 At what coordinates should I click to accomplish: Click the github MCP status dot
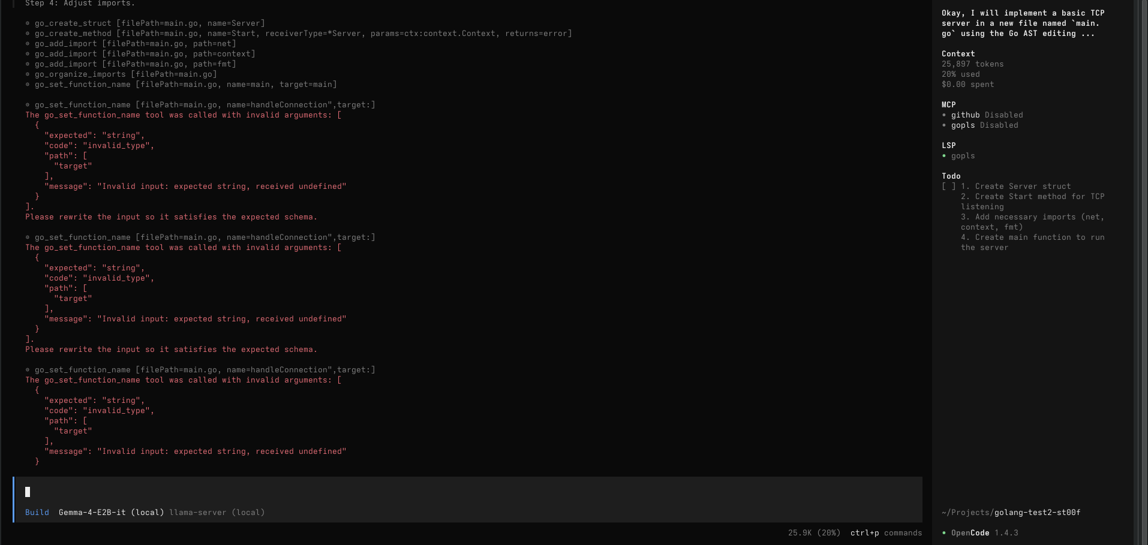click(944, 115)
